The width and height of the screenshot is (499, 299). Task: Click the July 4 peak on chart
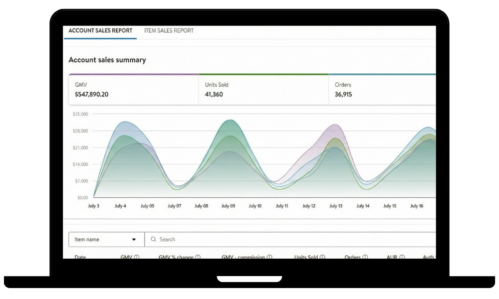[121, 122]
